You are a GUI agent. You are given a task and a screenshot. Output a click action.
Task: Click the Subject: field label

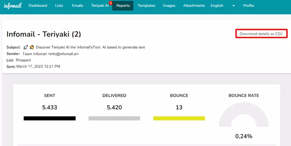point(13,47)
